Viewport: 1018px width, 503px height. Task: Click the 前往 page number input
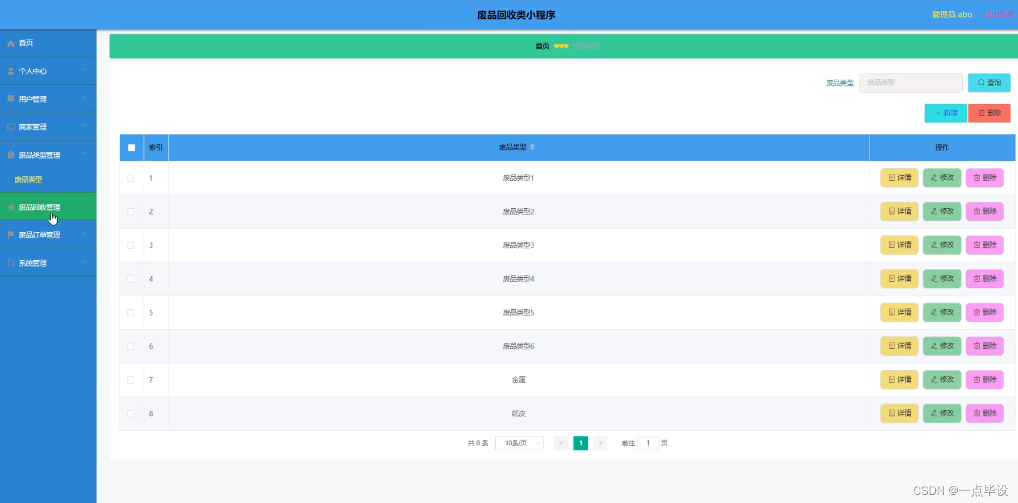[x=648, y=443]
